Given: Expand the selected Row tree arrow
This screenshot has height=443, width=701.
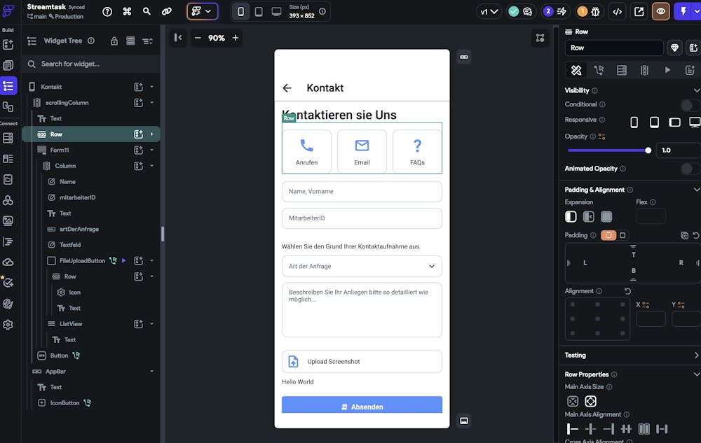Looking at the screenshot, I should 152,134.
